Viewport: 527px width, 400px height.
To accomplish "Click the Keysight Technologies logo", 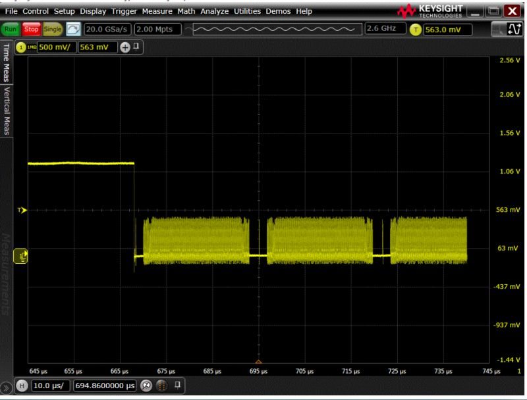I will click(x=430, y=11).
